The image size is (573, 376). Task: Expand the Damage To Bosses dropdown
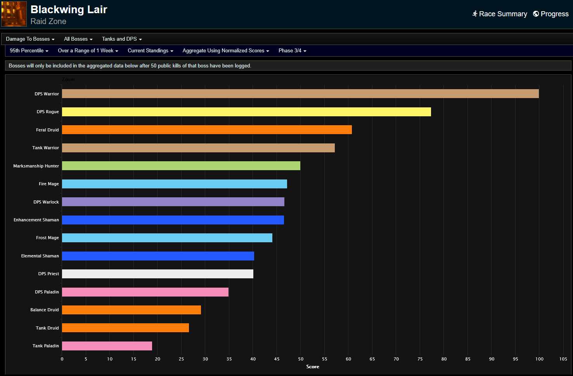30,39
